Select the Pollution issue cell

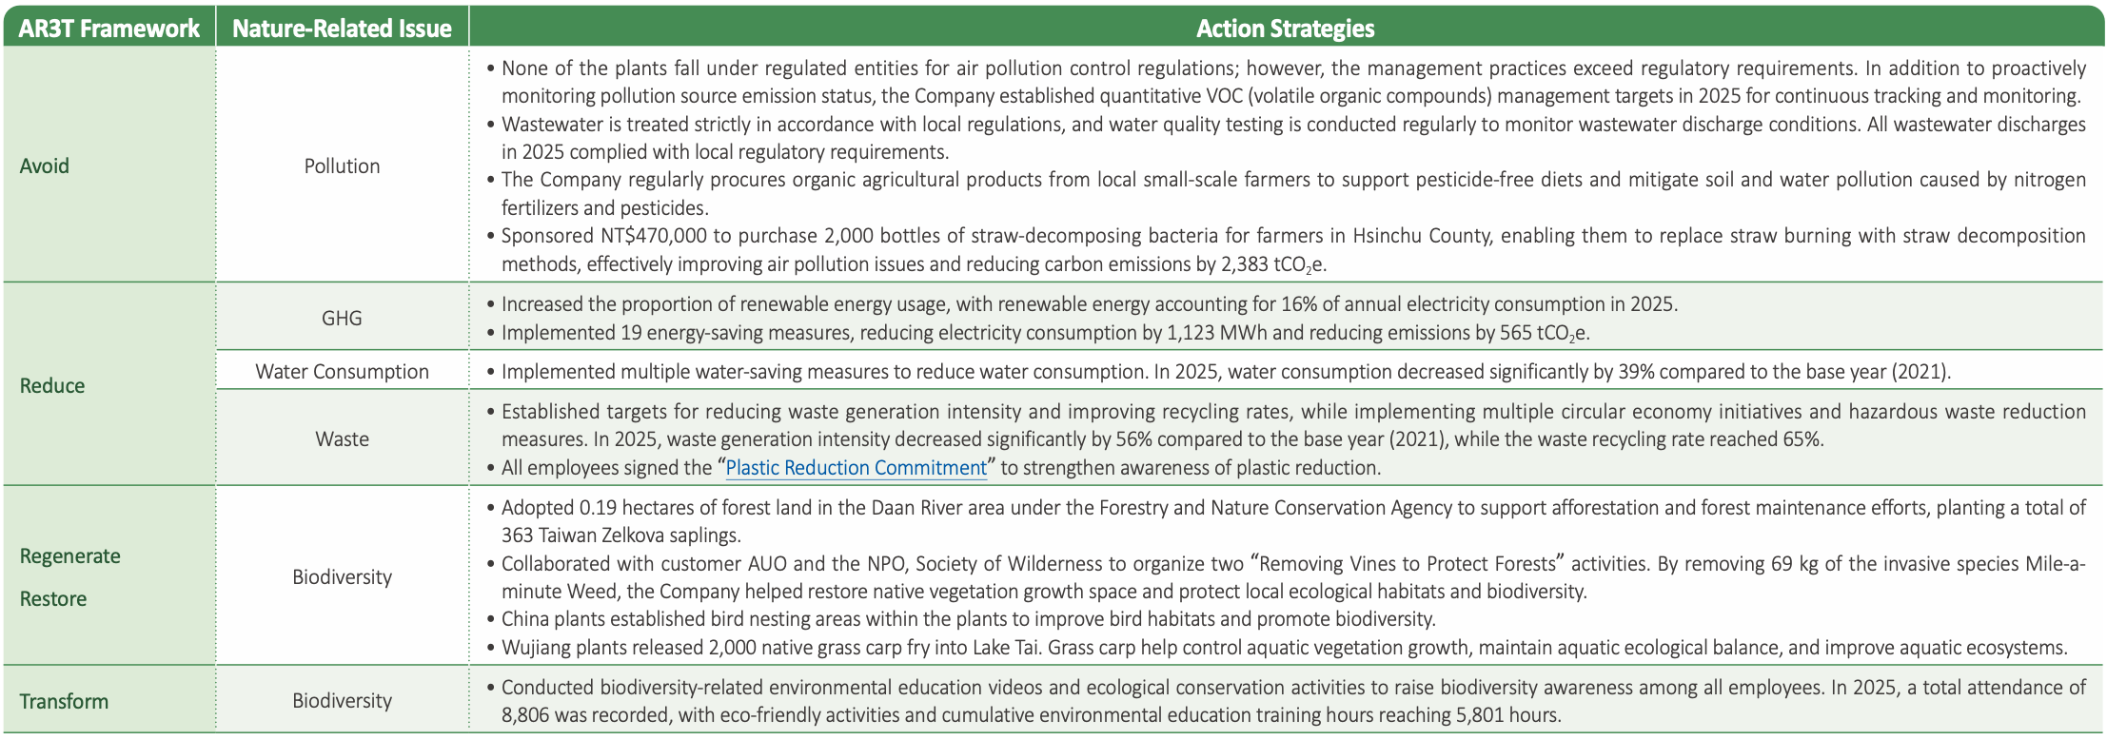click(x=342, y=166)
